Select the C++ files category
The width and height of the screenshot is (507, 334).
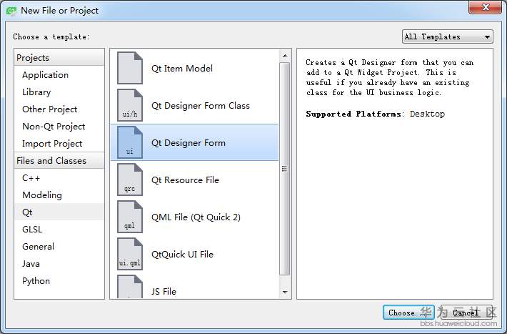31,178
